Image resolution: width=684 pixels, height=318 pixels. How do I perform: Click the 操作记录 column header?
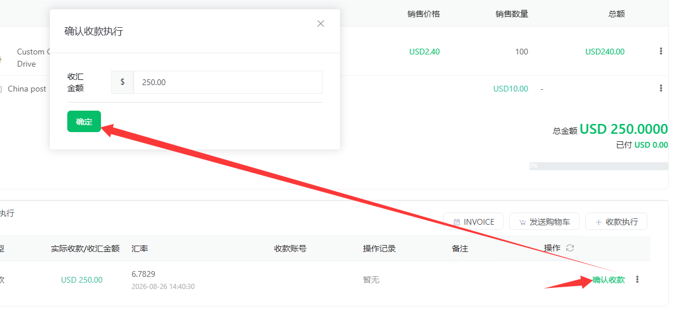coord(379,248)
